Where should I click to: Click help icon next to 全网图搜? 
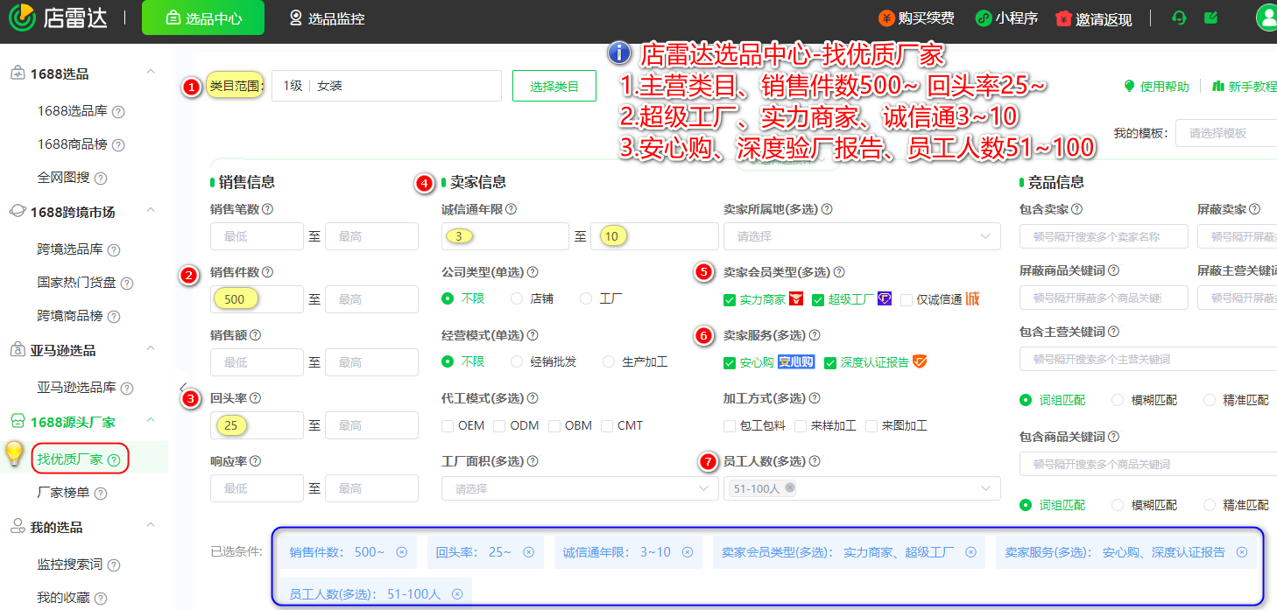point(101,179)
